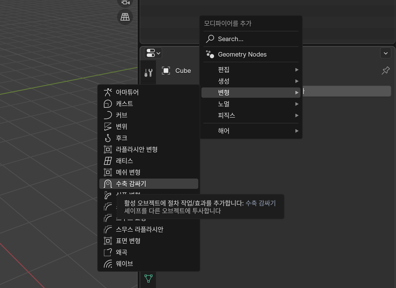Click the Cube object icon

[x=166, y=71]
